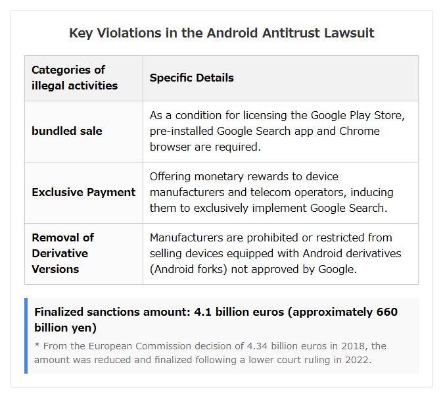Click the asterisk starting the footnote
443x398 pixels.
pyautogui.click(x=37, y=345)
